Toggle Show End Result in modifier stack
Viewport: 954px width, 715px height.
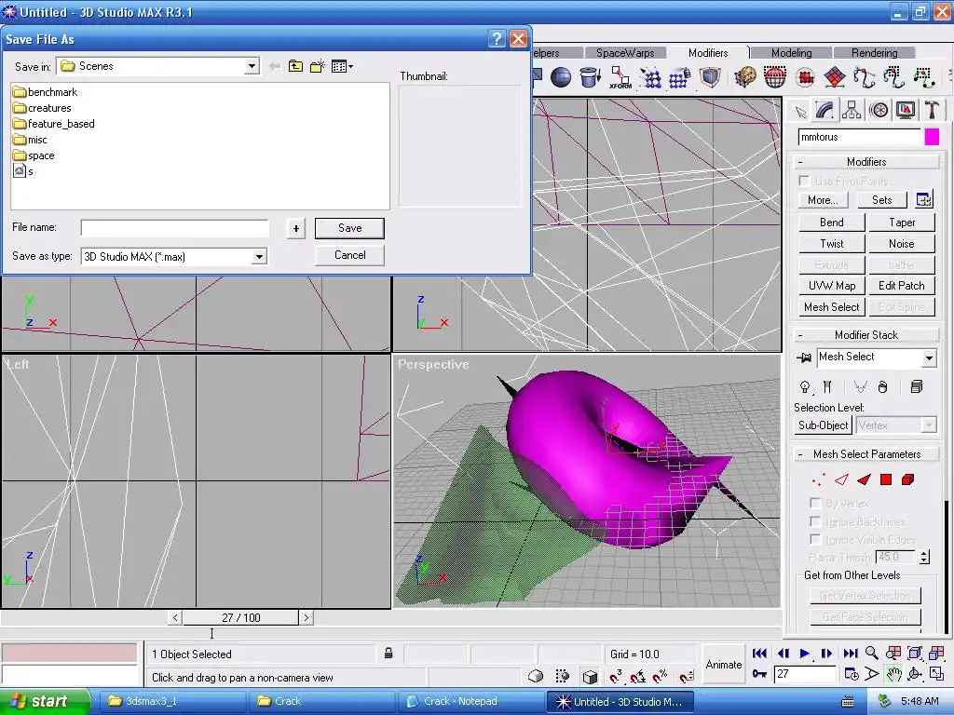click(x=827, y=386)
